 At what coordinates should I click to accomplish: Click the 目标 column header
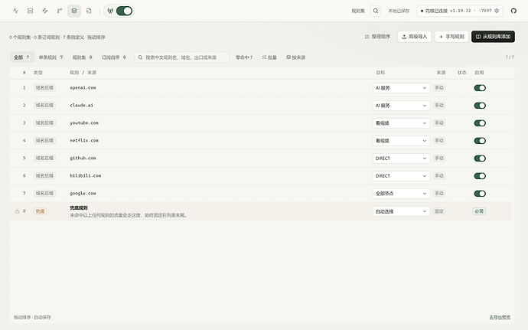point(380,73)
